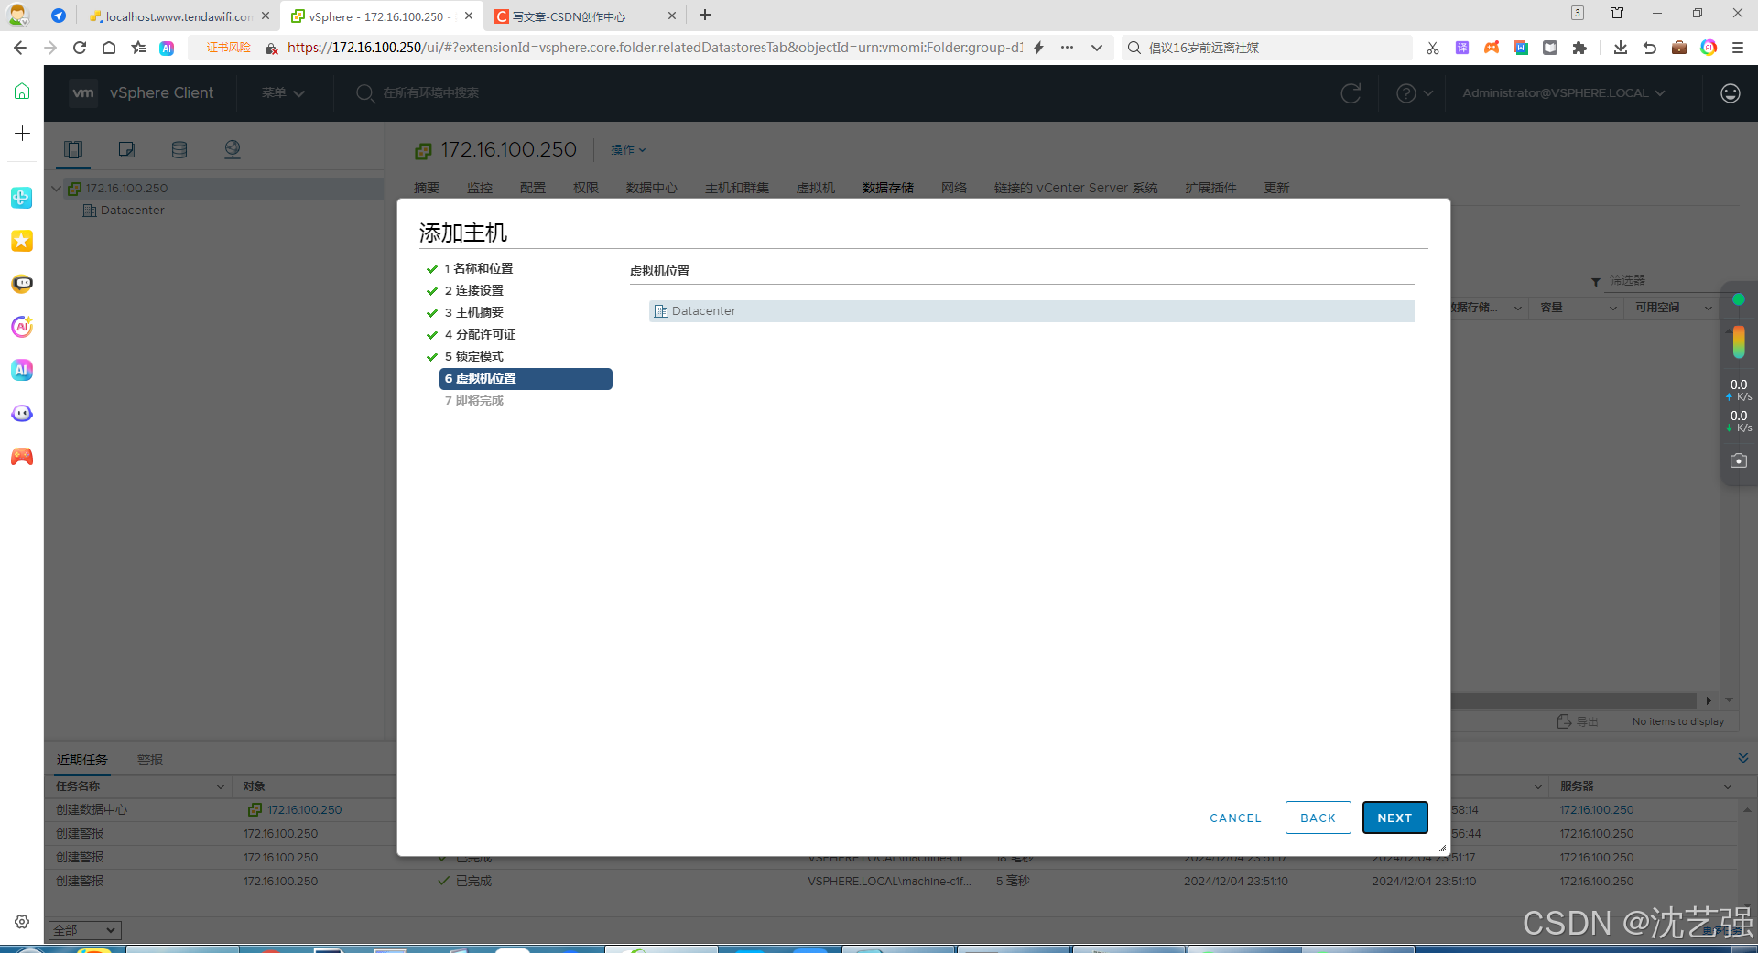Click the floating widget camera screenshot icon
The width and height of the screenshot is (1758, 953).
click(1739, 461)
